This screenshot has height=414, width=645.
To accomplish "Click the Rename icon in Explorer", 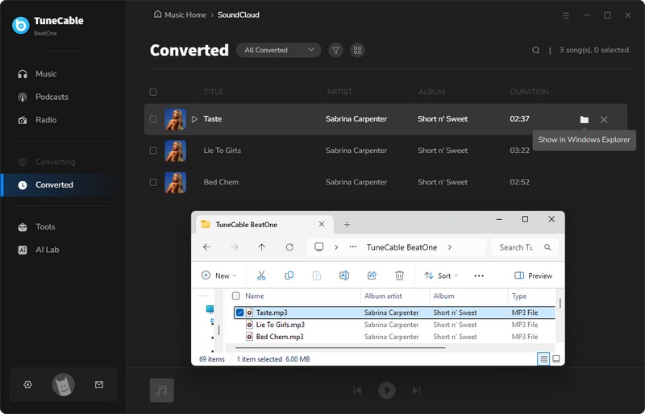I will tap(344, 275).
